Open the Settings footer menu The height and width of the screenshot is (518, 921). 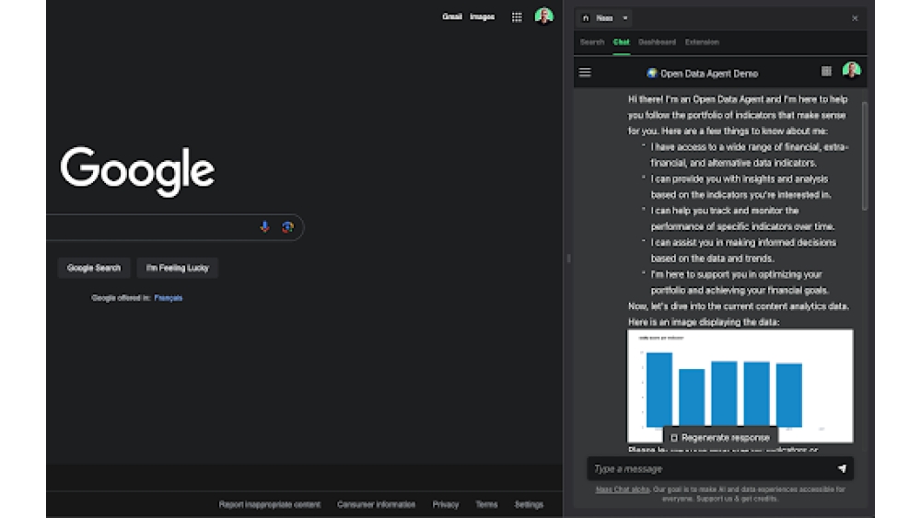coord(529,504)
